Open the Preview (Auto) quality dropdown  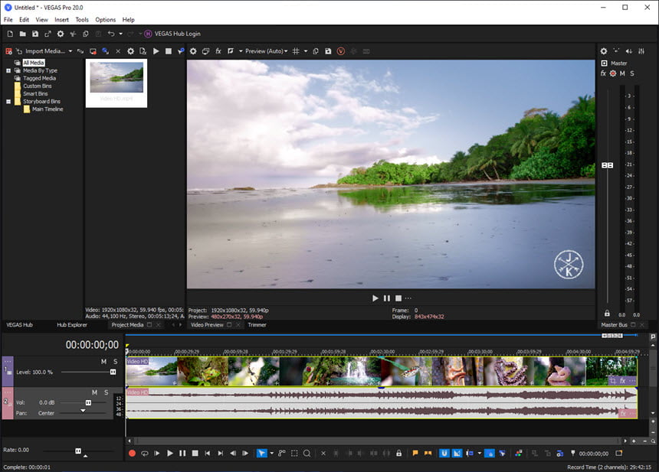point(267,51)
